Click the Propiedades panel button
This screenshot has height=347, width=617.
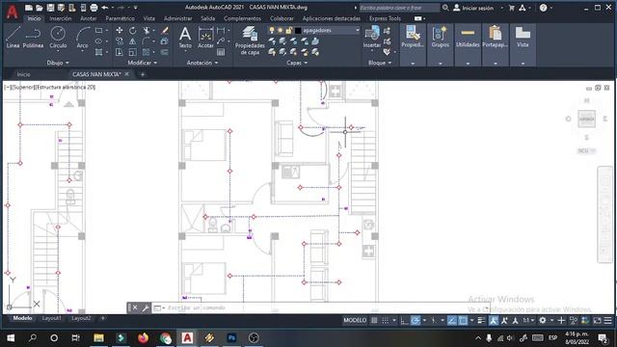(x=413, y=45)
